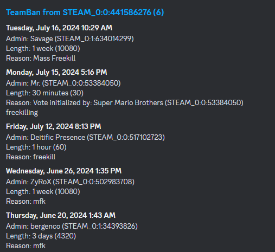Select Admin: Savage STEAM ID line
The image size is (275, 252).
[x=70, y=39]
